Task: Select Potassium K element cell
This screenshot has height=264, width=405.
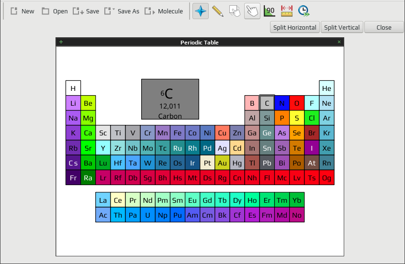Action: [73, 133]
